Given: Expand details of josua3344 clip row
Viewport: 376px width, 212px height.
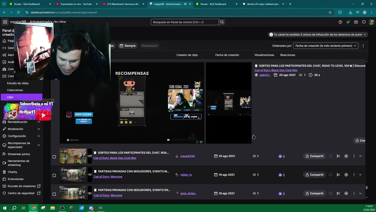Looking at the screenshot, I should [x=360, y=156].
